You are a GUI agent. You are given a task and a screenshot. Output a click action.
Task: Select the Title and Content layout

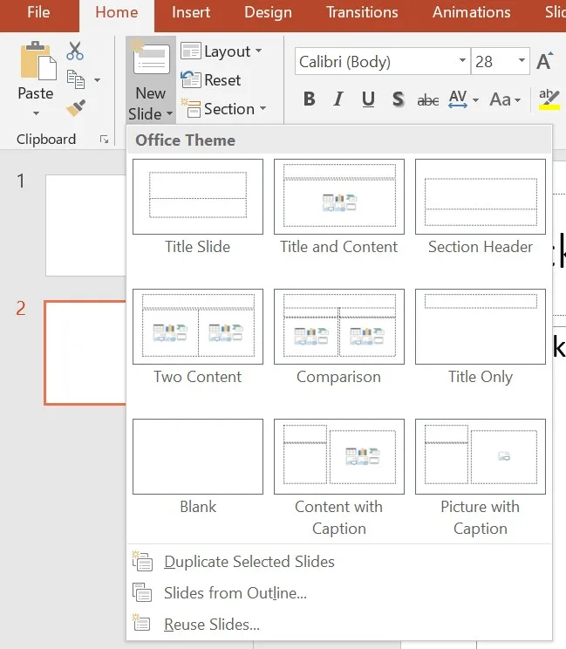(x=339, y=196)
